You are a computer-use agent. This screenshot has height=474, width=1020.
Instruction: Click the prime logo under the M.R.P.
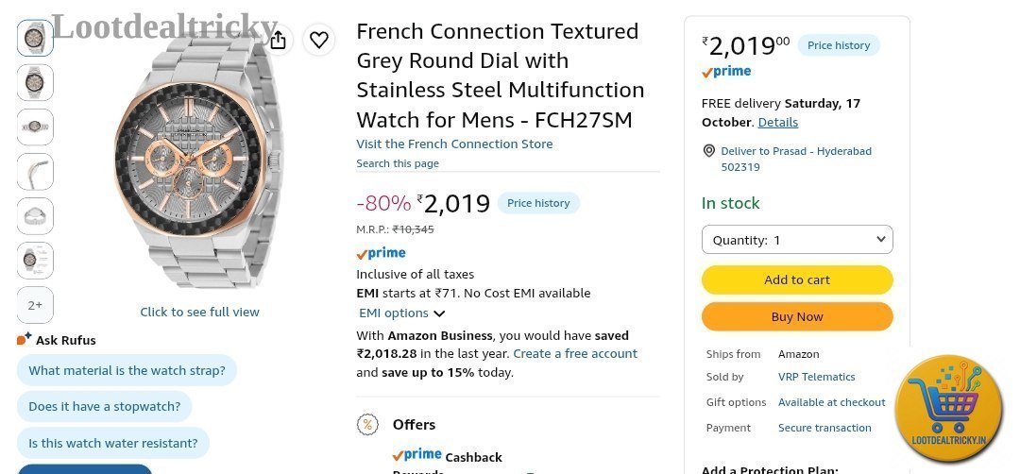[x=382, y=253]
